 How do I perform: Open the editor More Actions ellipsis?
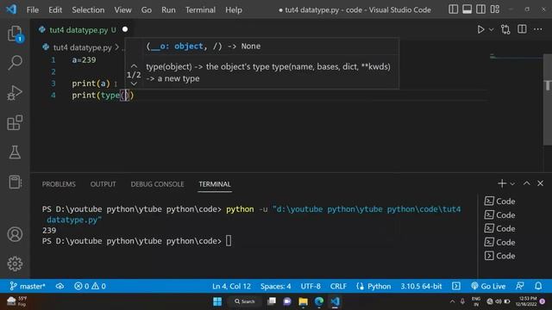point(538,29)
